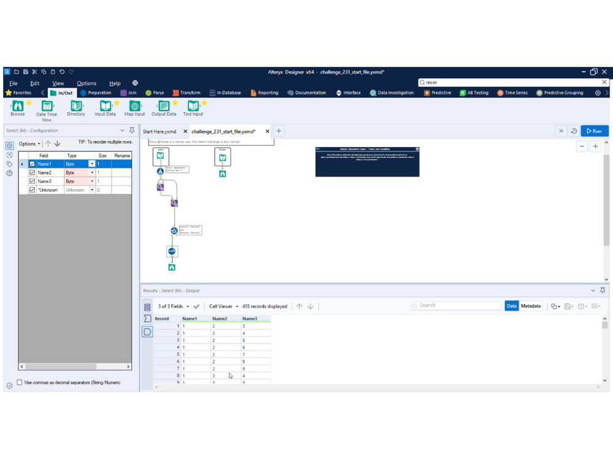The width and height of the screenshot is (613, 459).
Task: Click the Undo icon in title bar
Action: tap(62, 72)
